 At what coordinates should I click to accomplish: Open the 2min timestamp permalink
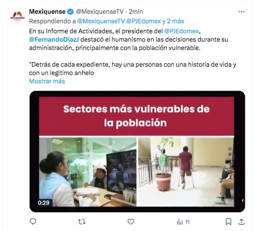click(136, 12)
